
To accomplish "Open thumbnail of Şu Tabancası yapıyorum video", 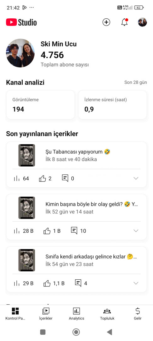I will [27, 155].
